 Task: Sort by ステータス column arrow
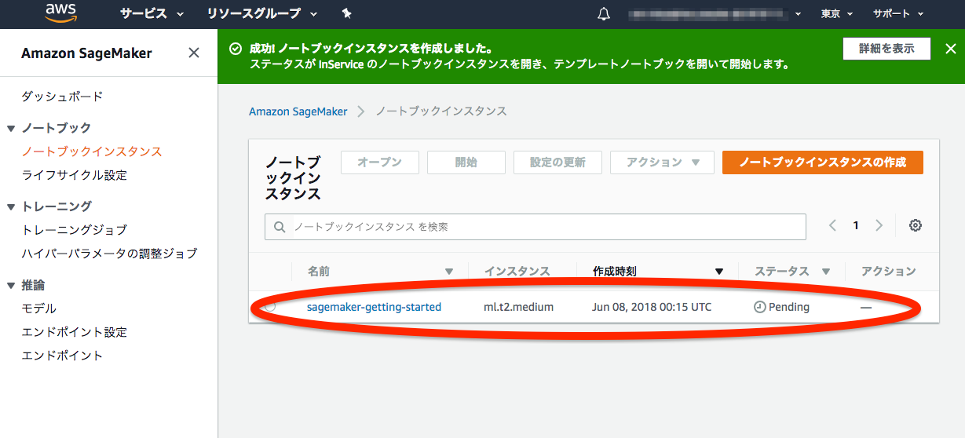826,272
